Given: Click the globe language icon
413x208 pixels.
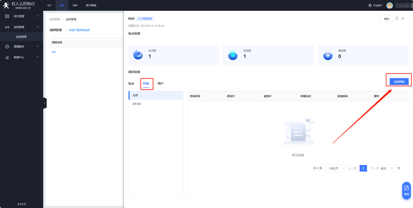Looking at the screenshot, I should [370, 6].
